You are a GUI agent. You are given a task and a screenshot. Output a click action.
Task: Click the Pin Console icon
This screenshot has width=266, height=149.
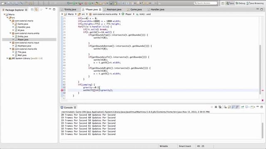click(242, 107)
